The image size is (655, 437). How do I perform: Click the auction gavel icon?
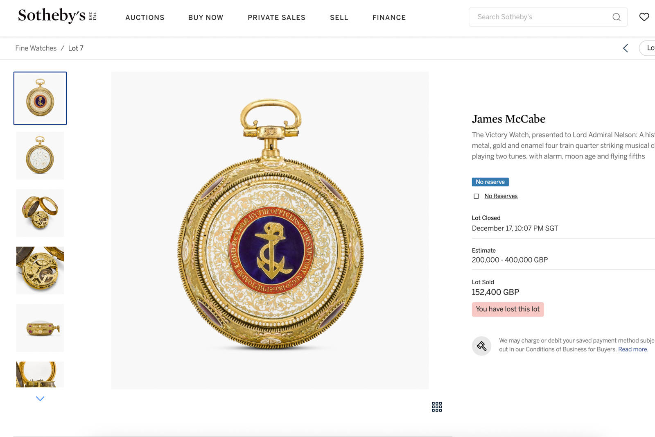[481, 346]
